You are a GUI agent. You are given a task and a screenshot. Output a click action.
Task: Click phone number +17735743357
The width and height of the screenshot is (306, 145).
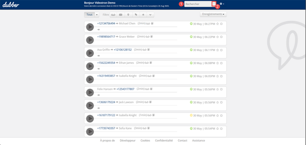106,128
